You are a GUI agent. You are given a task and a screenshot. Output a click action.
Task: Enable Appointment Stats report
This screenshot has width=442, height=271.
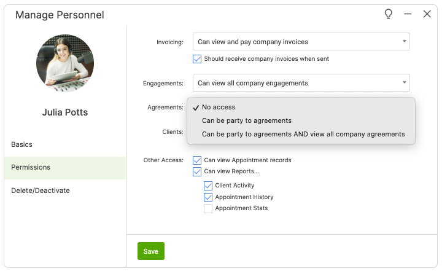(x=208, y=208)
